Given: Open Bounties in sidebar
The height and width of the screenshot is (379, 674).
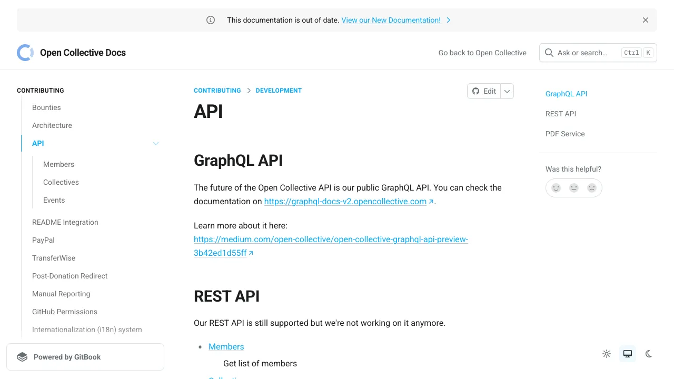Looking at the screenshot, I should [46, 107].
